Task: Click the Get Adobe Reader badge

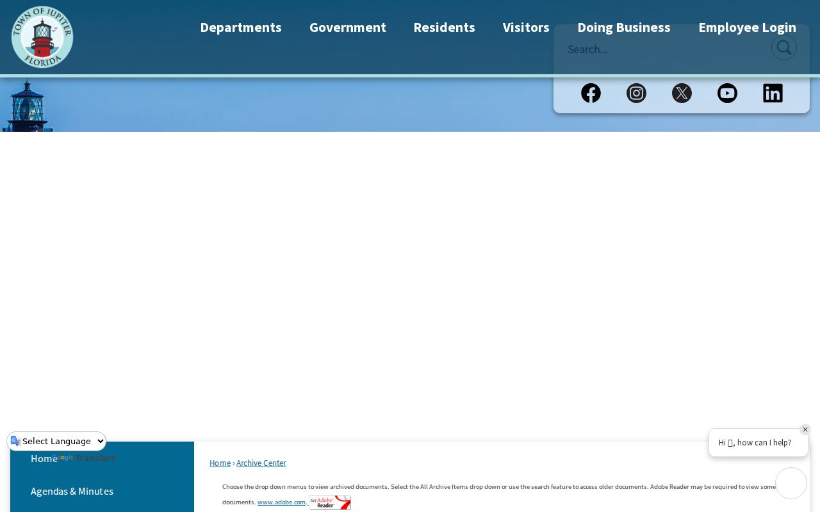Action: pos(330,502)
